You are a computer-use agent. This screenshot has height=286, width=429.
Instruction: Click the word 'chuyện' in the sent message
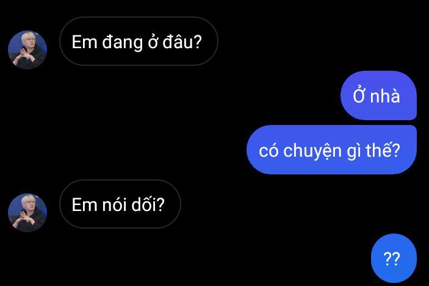[x=312, y=151]
